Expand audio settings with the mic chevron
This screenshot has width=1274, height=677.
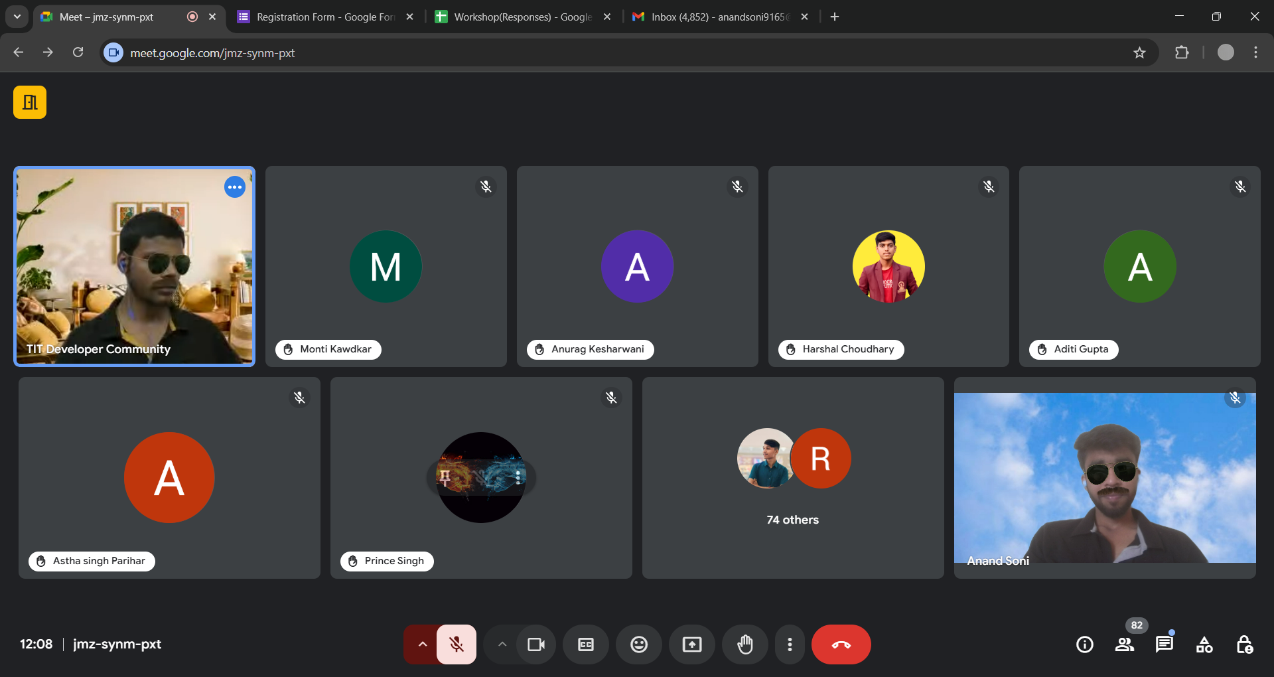423,644
